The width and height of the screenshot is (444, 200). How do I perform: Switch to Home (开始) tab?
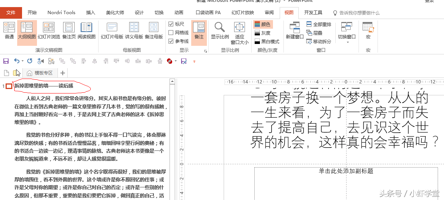pyautogui.click(x=32, y=12)
